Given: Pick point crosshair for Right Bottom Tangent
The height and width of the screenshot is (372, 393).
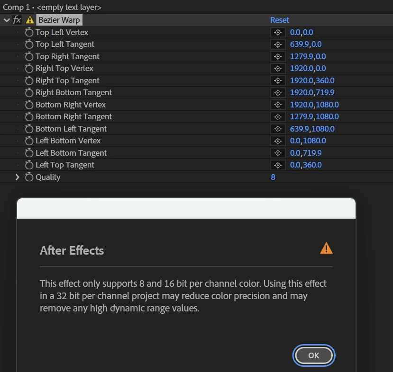Looking at the screenshot, I should 278,93.
